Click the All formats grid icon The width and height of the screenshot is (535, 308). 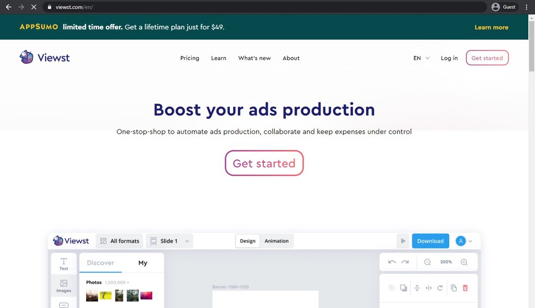(102, 241)
